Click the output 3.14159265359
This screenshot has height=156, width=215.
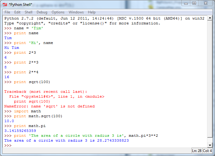[20, 131]
